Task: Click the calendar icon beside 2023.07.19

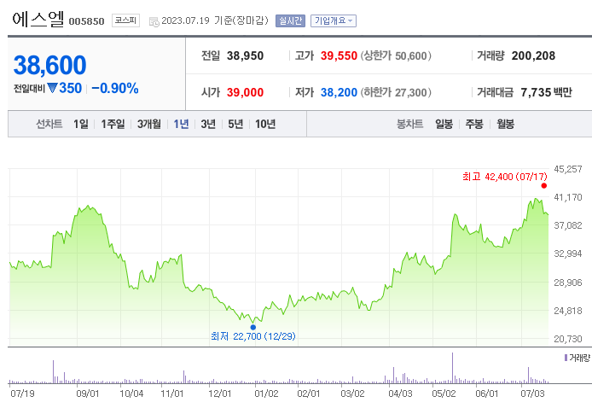Action: tap(154, 22)
